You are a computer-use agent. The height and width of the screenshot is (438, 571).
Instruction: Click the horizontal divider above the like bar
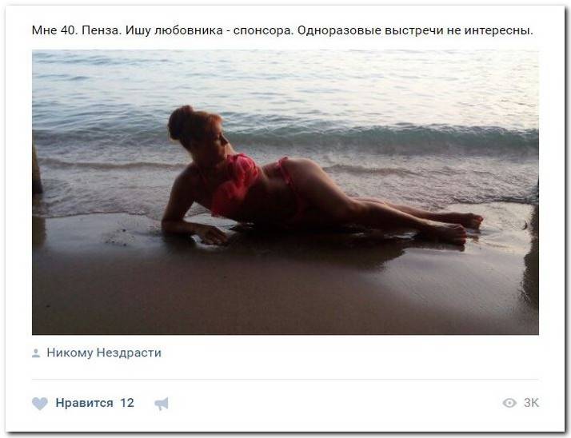pos(285,380)
